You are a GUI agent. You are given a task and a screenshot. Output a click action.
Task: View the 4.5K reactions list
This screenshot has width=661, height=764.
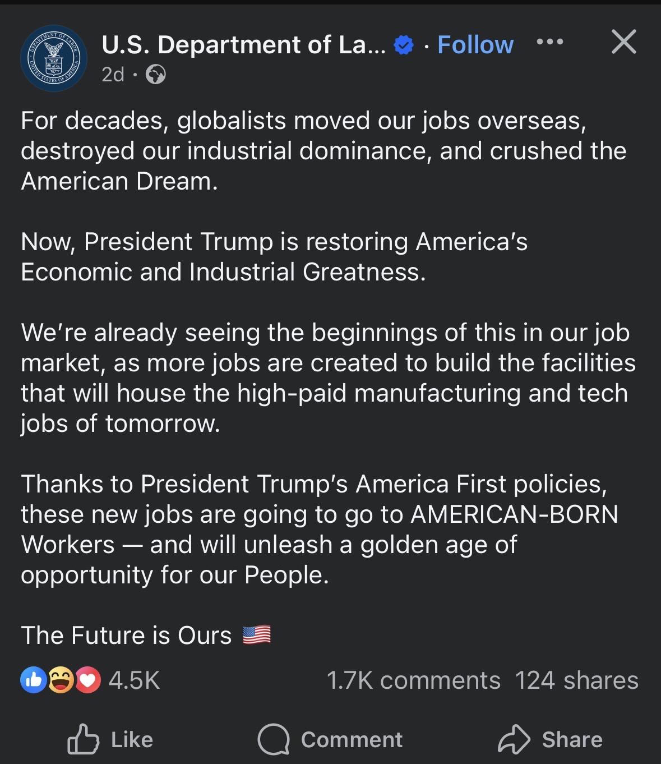(x=135, y=680)
